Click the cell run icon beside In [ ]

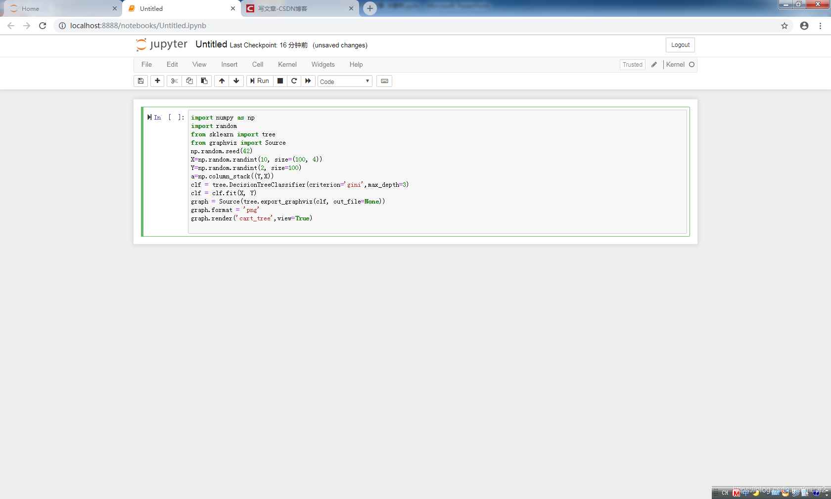(x=149, y=118)
